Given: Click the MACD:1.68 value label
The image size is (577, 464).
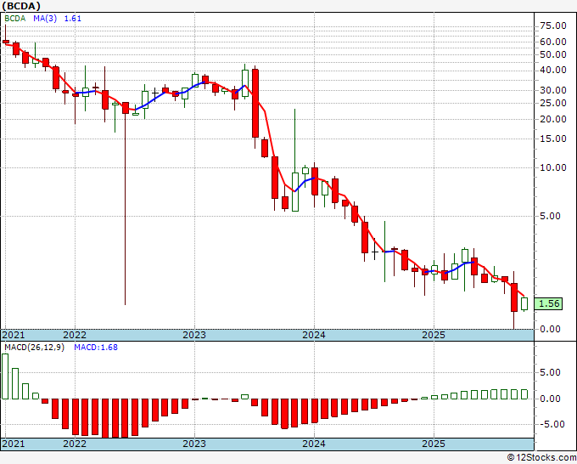Looking at the screenshot, I should 96,348.
